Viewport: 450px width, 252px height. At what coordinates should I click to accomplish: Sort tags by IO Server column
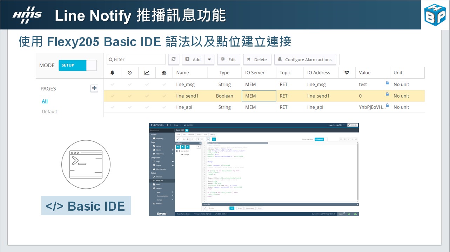(255, 73)
